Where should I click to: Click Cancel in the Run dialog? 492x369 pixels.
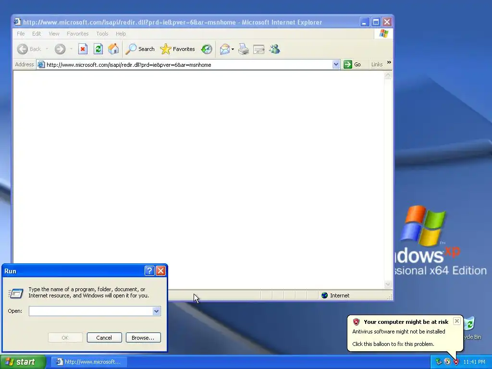[104, 338]
